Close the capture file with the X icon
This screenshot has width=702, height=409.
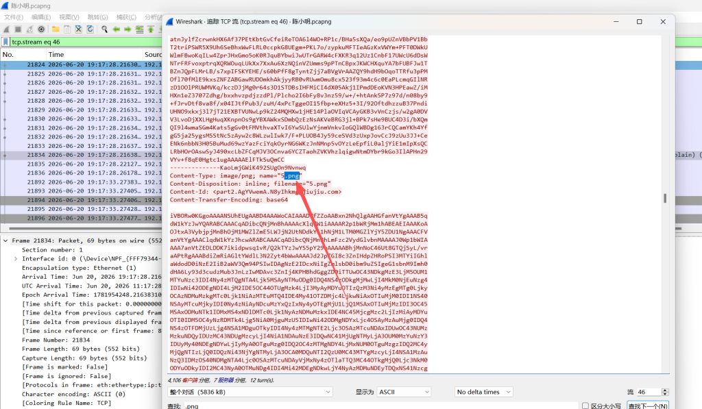point(78,29)
